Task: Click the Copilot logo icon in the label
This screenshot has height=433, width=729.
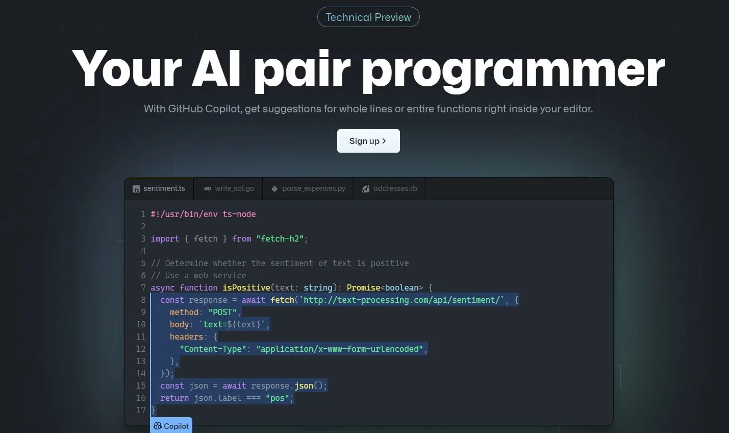Action: (158, 426)
